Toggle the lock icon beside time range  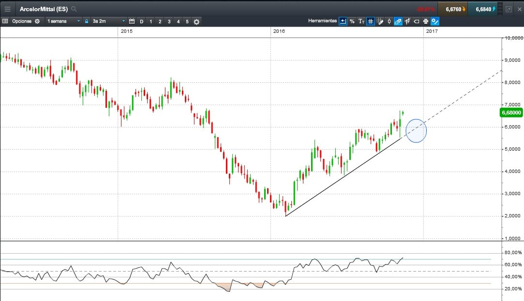(x=86, y=21)
